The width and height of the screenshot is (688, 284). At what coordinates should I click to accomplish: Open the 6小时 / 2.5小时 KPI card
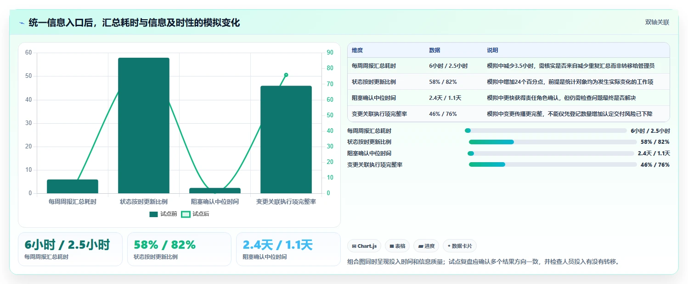(x=70, y=249)
